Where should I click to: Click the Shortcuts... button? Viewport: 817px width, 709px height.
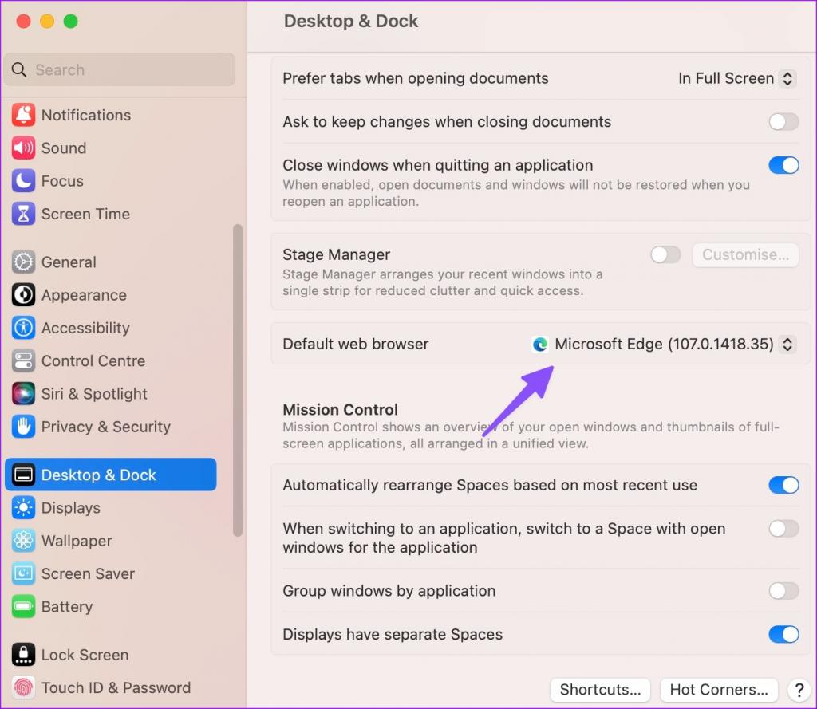tap(600, 690)
